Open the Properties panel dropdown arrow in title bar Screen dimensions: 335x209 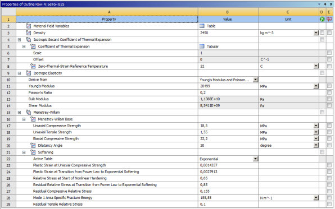pos(319,4)
